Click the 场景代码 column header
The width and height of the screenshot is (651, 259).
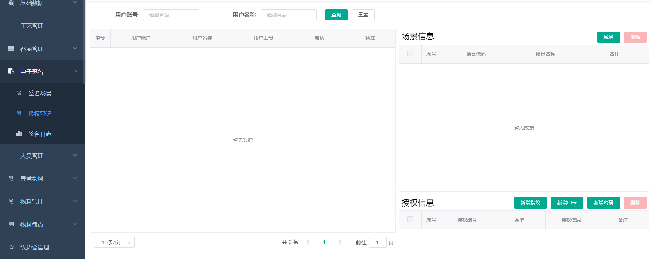pyautogui.click(x=476, y=54)
